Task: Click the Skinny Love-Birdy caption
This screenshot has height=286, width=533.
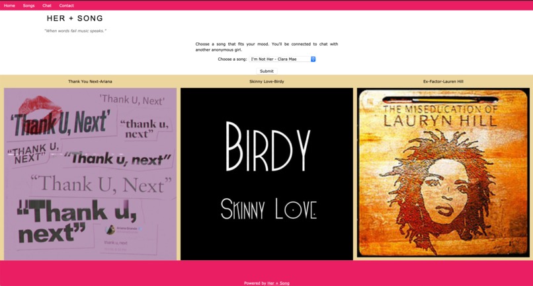Action: 266,81
